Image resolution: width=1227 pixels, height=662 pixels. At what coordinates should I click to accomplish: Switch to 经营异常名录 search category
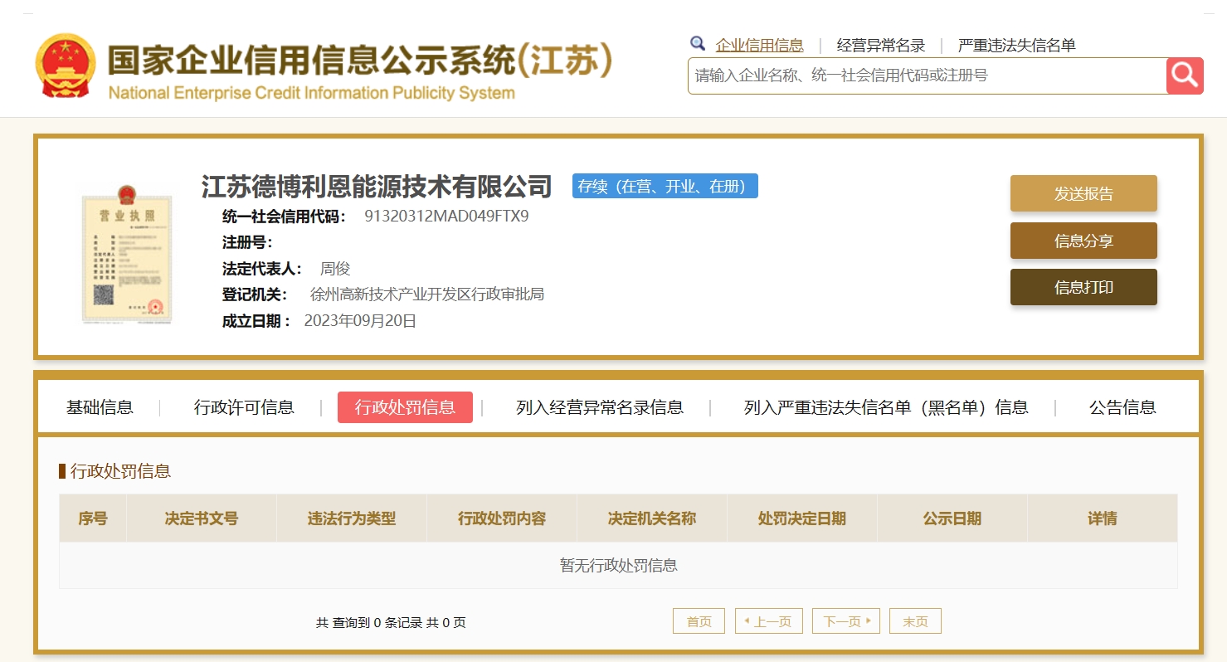point(881,46)
